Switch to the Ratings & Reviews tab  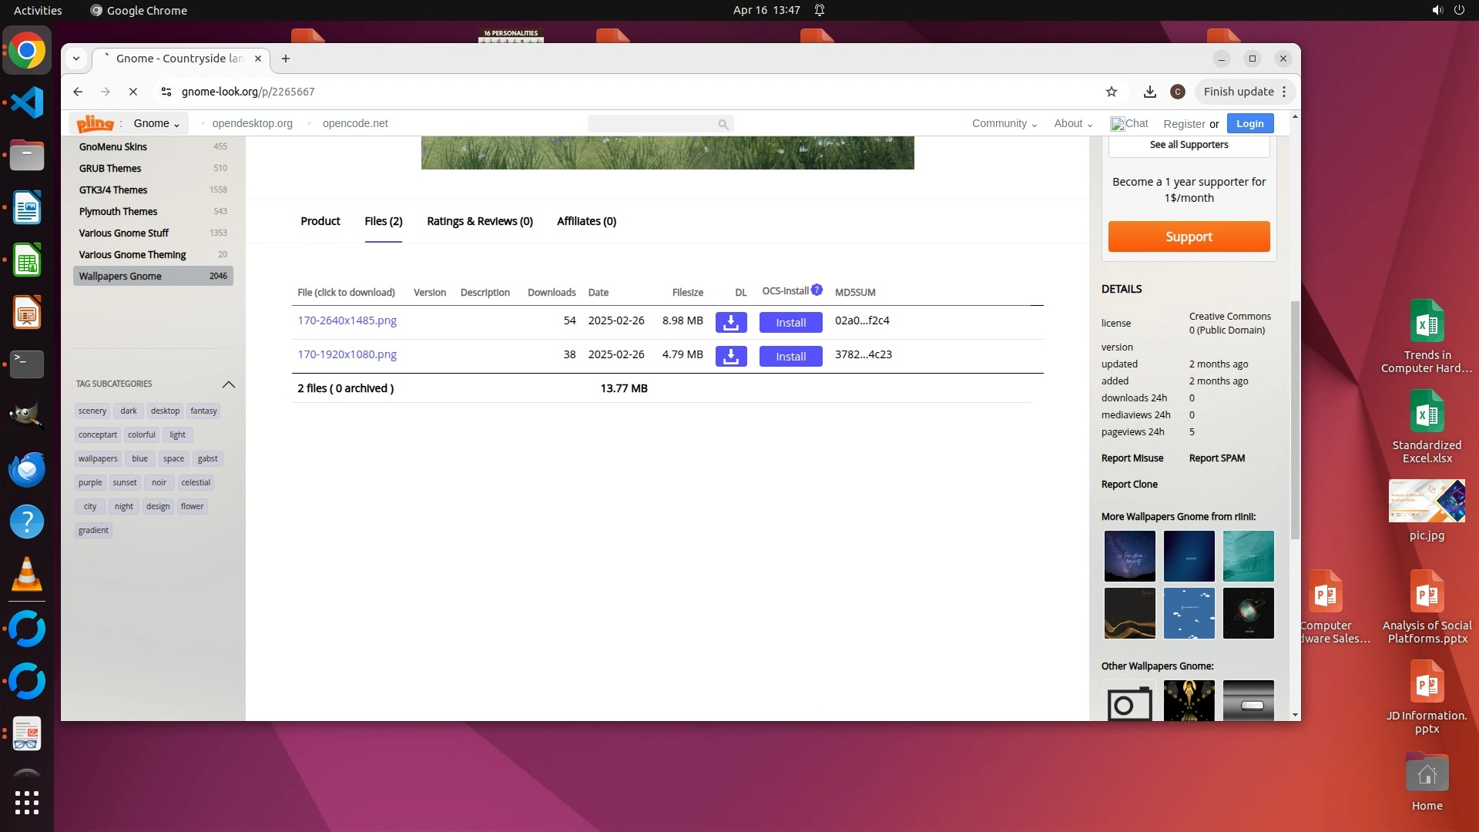(479, 221)
